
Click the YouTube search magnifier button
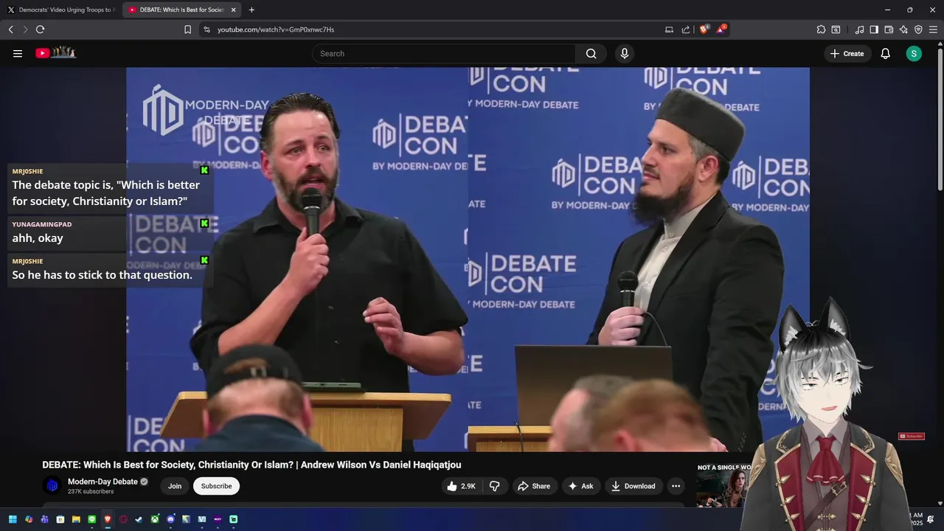[x=591, y=53]
